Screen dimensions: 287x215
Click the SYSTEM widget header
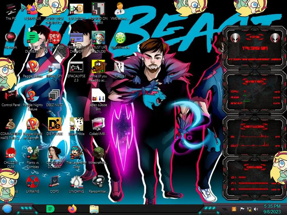coord(254,81)
